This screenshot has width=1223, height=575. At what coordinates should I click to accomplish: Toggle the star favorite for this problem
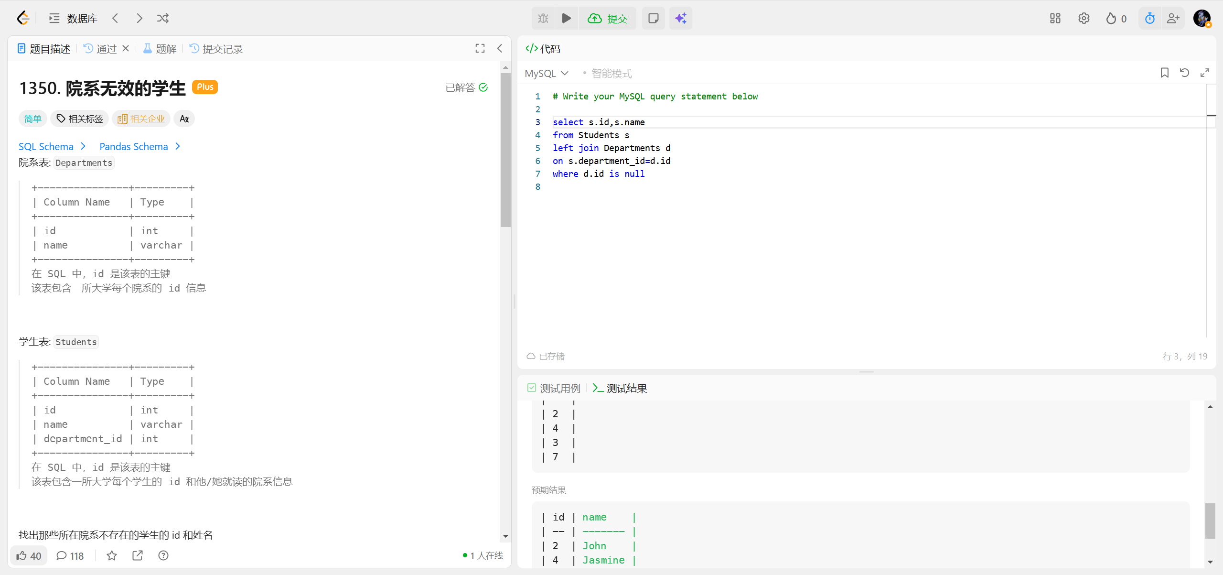112,555
